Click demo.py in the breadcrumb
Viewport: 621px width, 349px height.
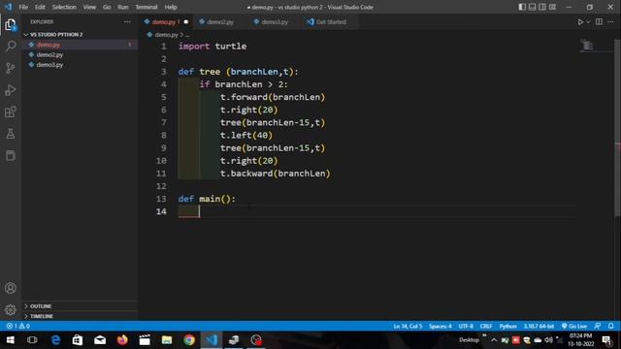(166, 35)
